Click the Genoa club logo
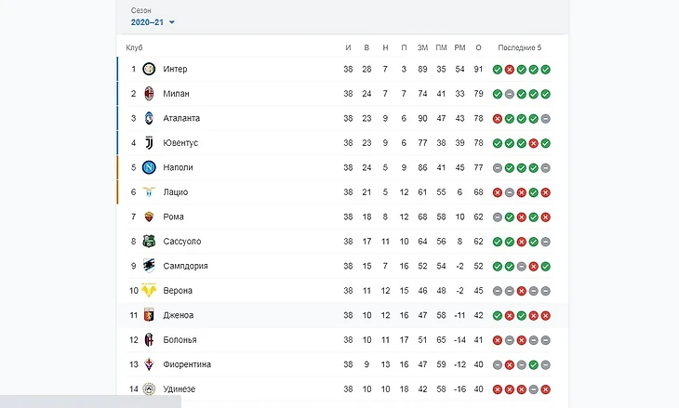Viewport: 679px width, 408px height. (x=149, y=315)
